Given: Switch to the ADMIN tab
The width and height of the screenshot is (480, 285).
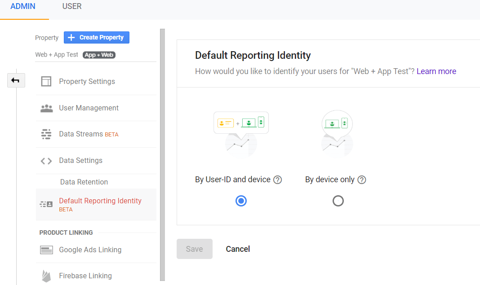Looking at the screenshot, I should click(23, 7).
